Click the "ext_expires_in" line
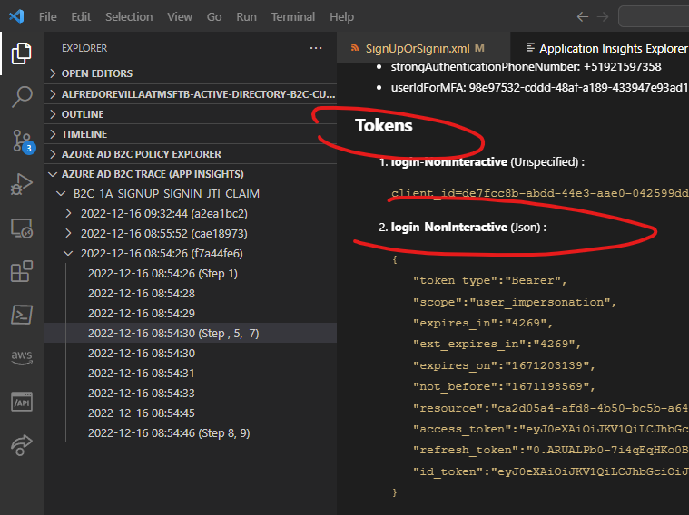This screenshot has width=689, height=515. pos(497,344)
